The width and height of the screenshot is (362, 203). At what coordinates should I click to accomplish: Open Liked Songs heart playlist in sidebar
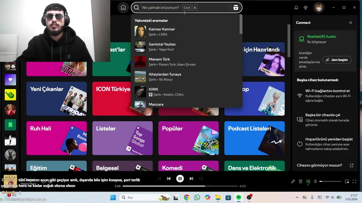pyautogui.click(x=10, y=80)
